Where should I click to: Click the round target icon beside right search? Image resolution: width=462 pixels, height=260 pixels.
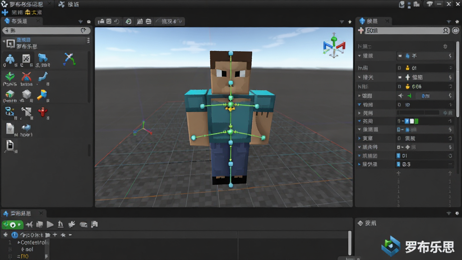(456, 31)
